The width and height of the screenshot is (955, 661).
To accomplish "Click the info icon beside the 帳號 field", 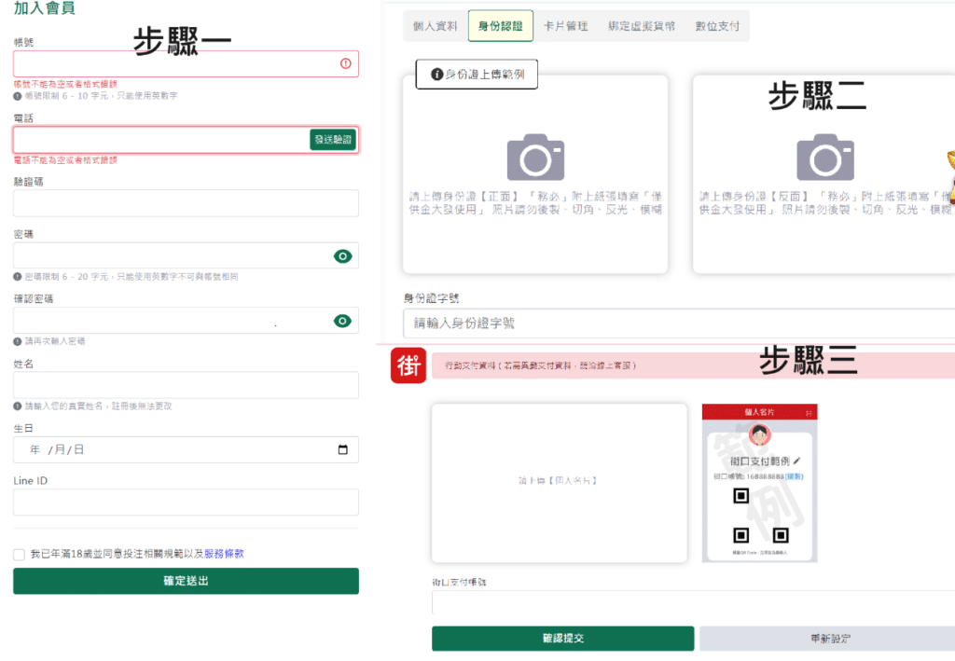I will (347, 63).
